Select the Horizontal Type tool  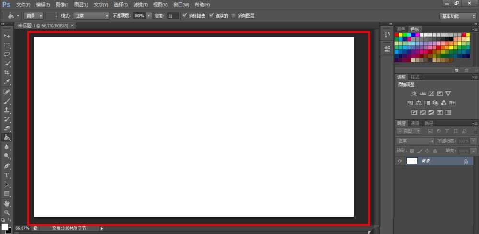point(7,175)
